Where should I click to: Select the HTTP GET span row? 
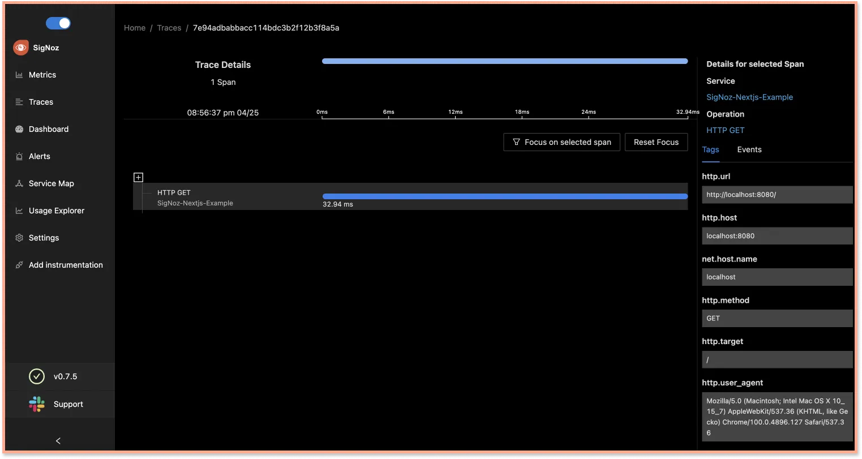coord(410,196)
